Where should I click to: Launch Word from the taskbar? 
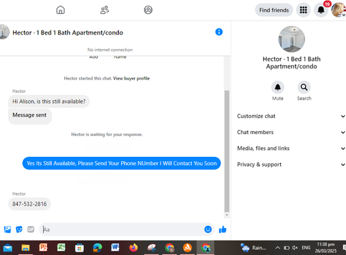pos(115,247)
